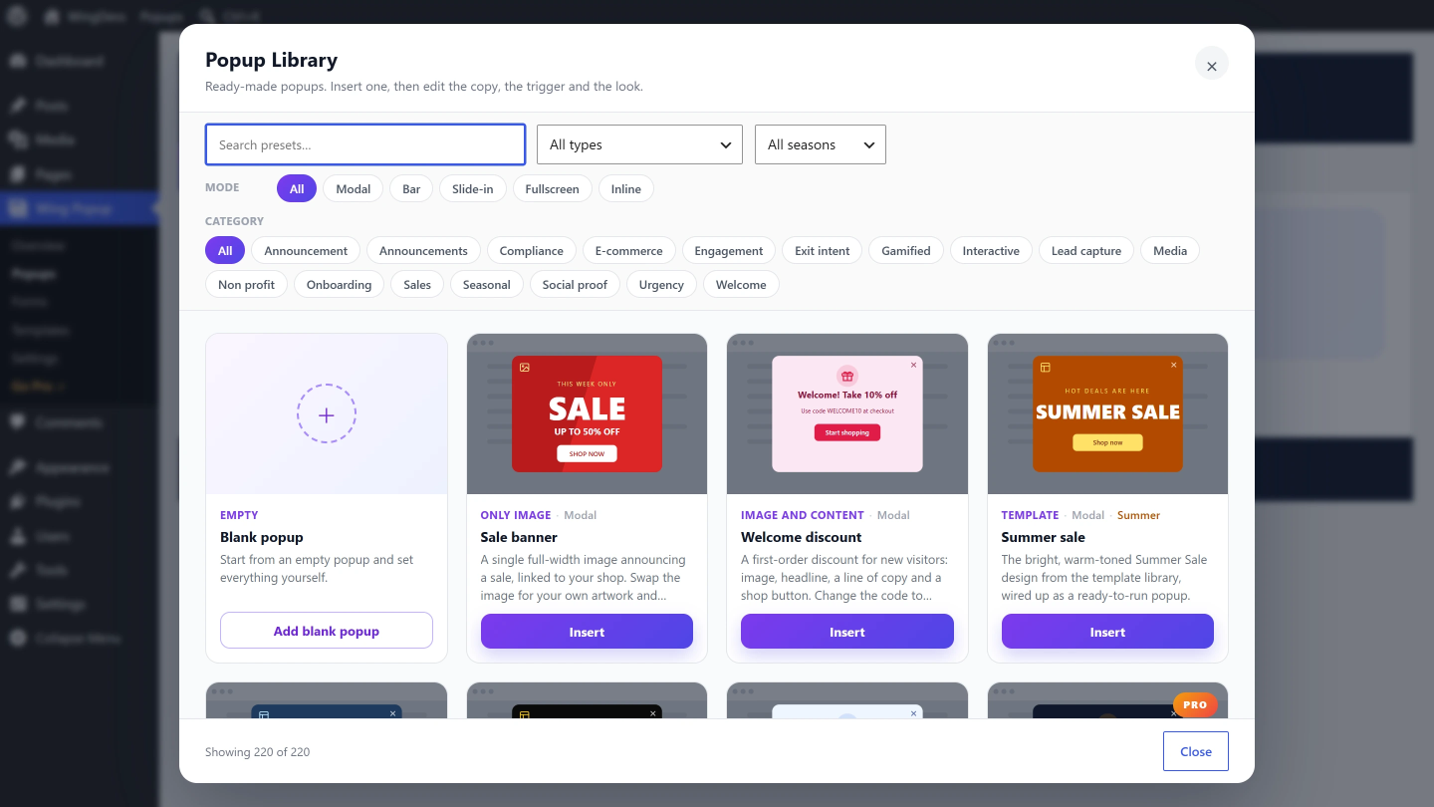The image size is (1434, 807).
Task: Click the small X in the Summer sale preview
Action: tap(1174, 365)
